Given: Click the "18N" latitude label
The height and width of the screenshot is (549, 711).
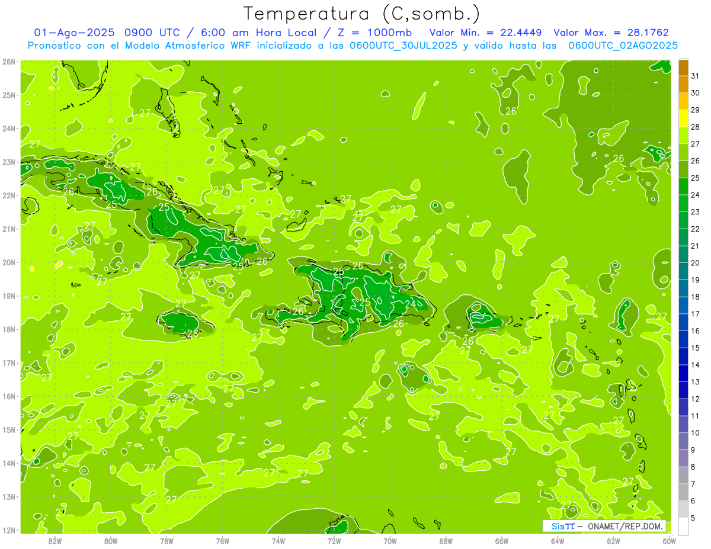Looking at the screenshot, I should 8,329.
